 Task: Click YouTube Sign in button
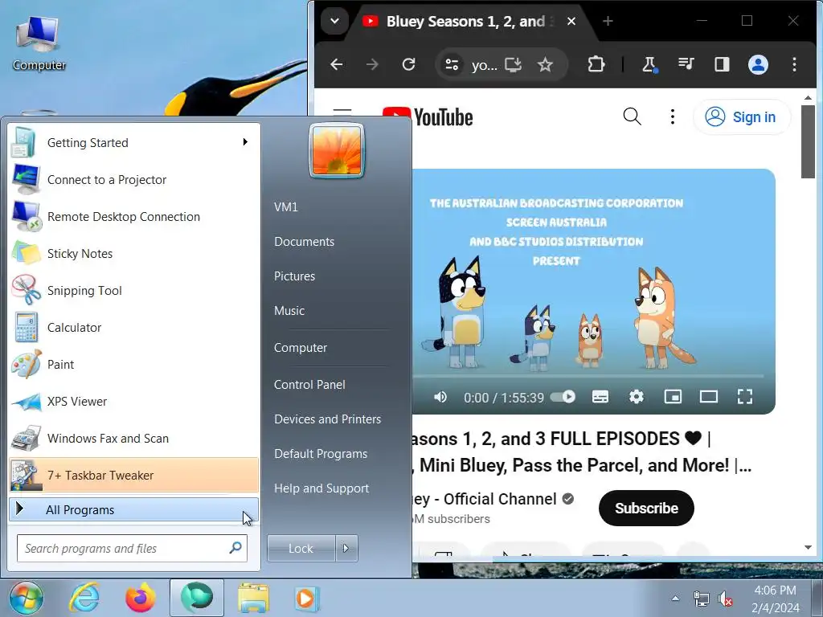tap(741, 117)
